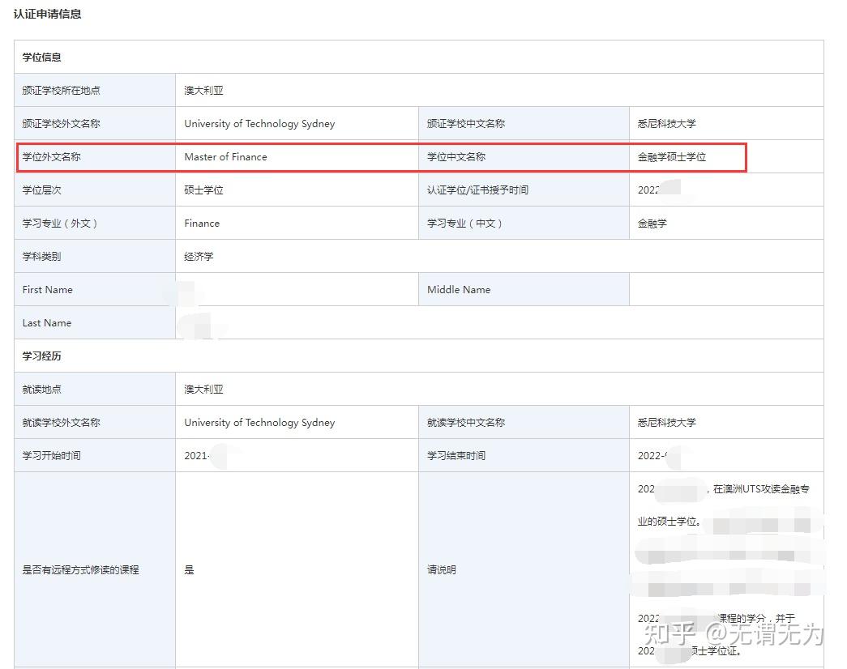The image size is (847, 669).
Task: Click the First Name label cell
Action: coord(48,290)
